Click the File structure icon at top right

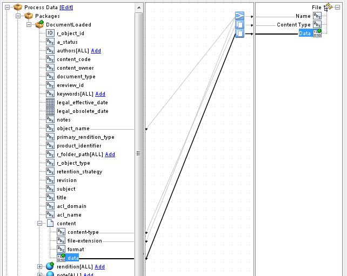click(x=328, y=7)
